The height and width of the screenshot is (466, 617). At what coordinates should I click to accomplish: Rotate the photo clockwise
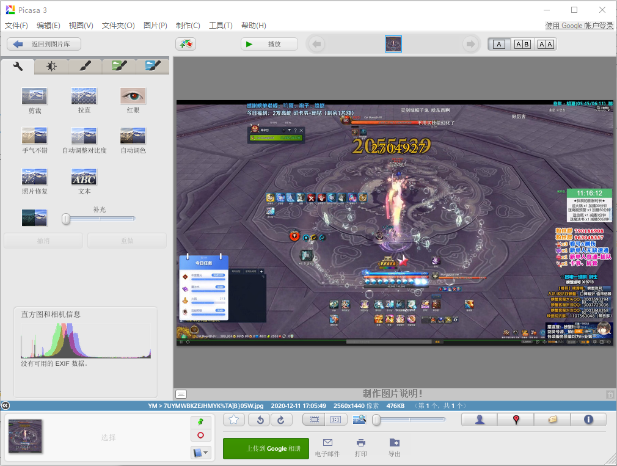[281, 420]
